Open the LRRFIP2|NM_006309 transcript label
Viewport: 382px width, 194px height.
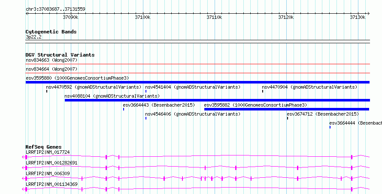48,173
